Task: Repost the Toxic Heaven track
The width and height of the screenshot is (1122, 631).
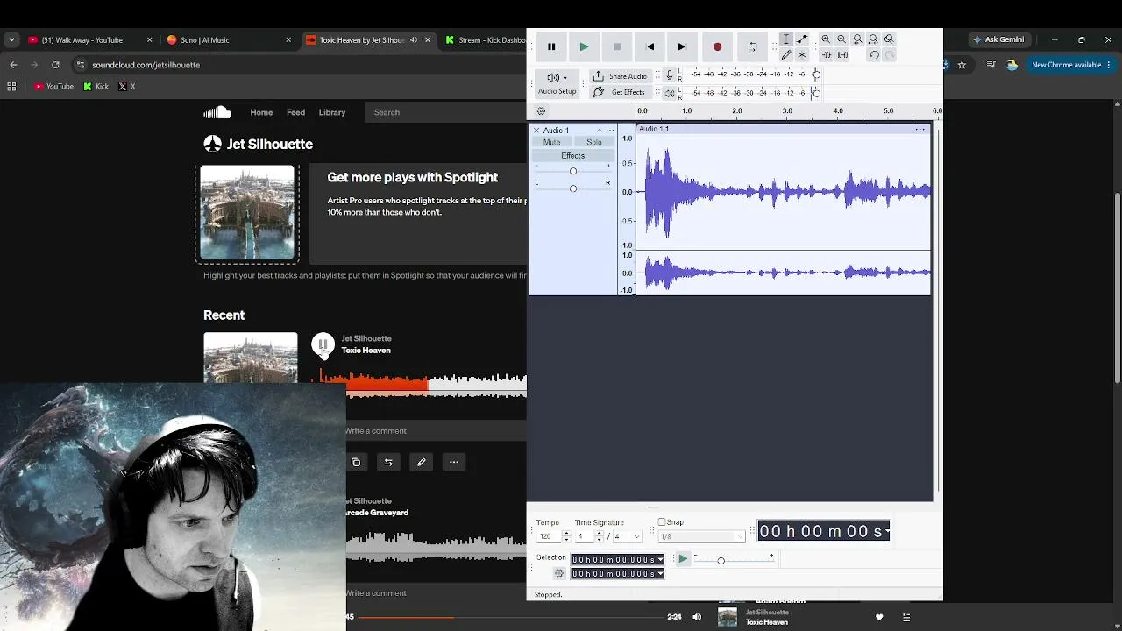Action: pyautogui.click(x=388, y=462)
